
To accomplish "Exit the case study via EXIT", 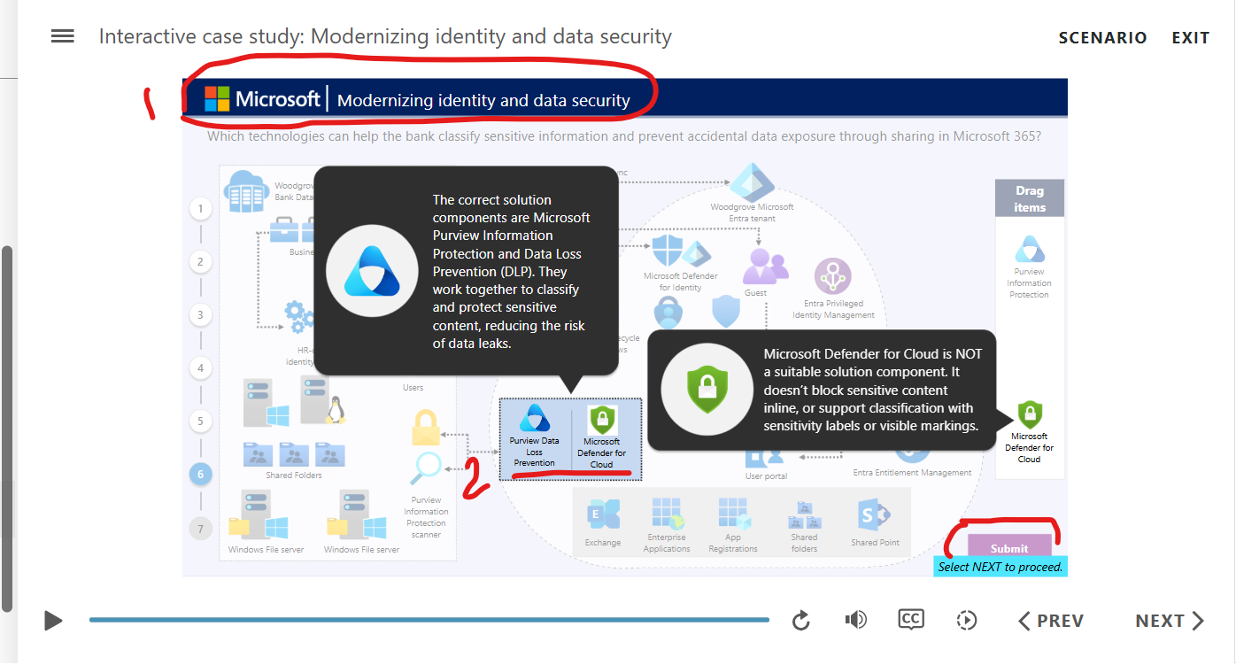I will 1190,38.
